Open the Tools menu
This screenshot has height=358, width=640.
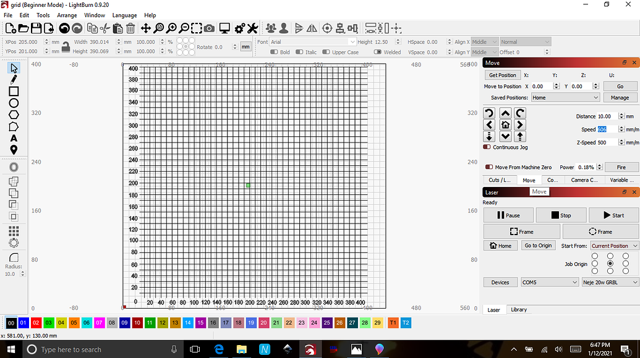pos(43,15)
